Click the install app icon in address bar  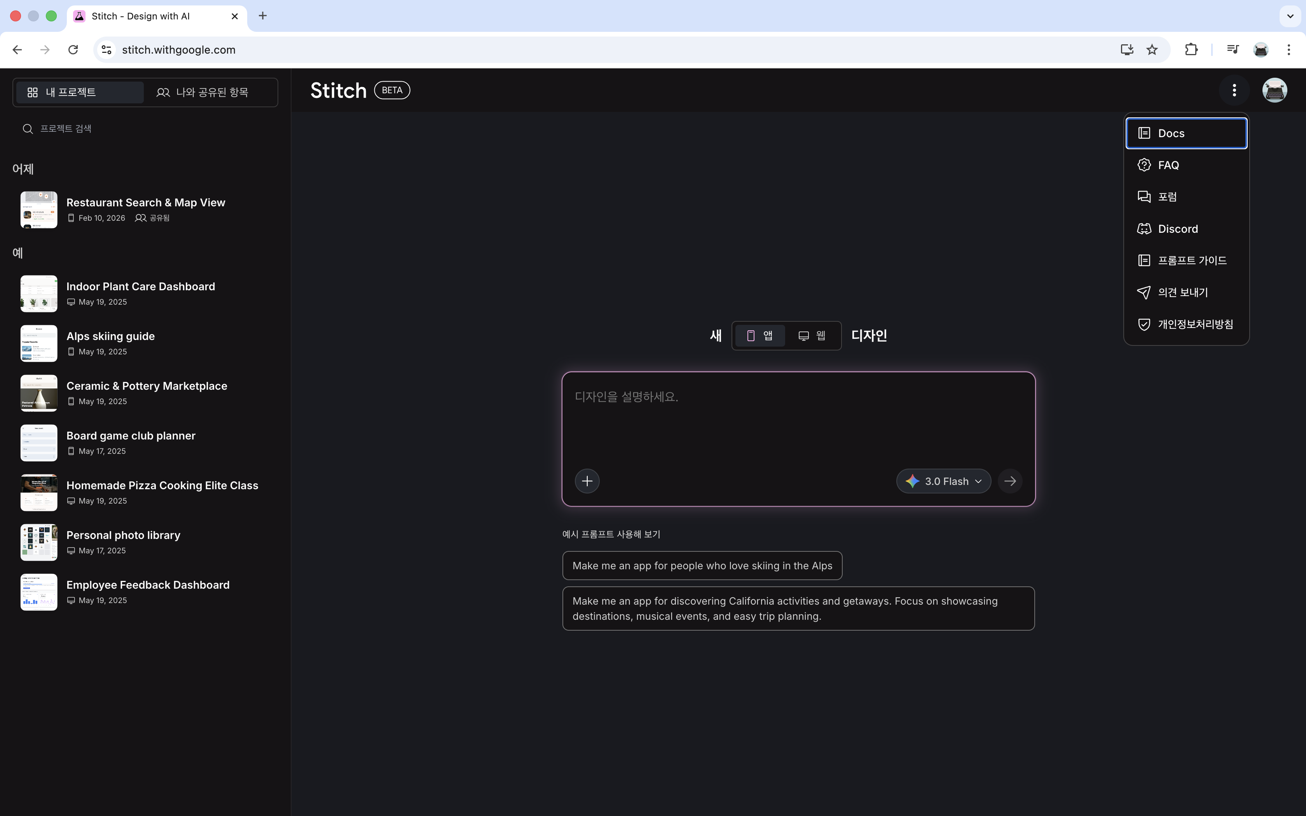pos(1126,50)
